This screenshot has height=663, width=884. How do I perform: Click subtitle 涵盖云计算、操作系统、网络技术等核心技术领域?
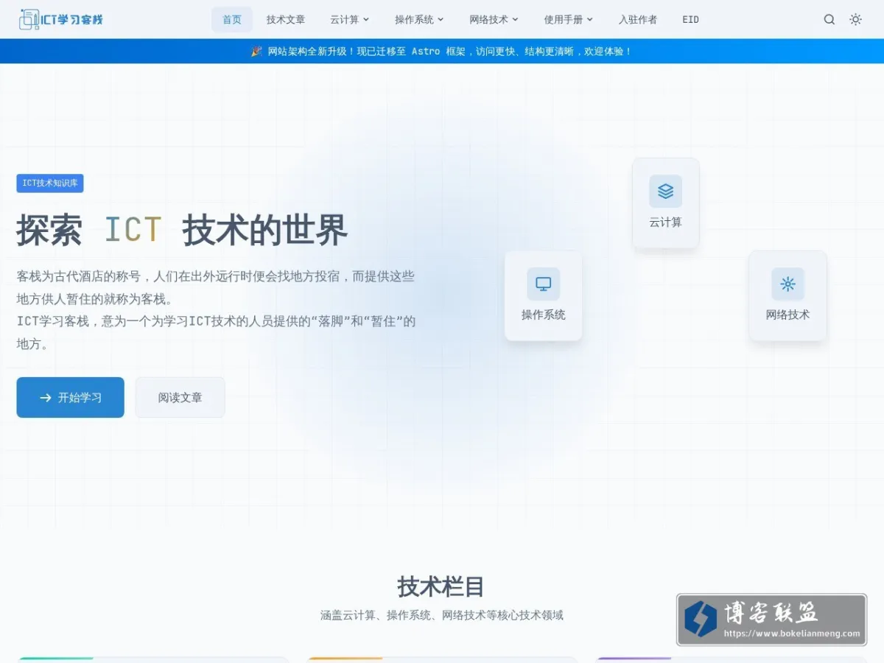442,615
